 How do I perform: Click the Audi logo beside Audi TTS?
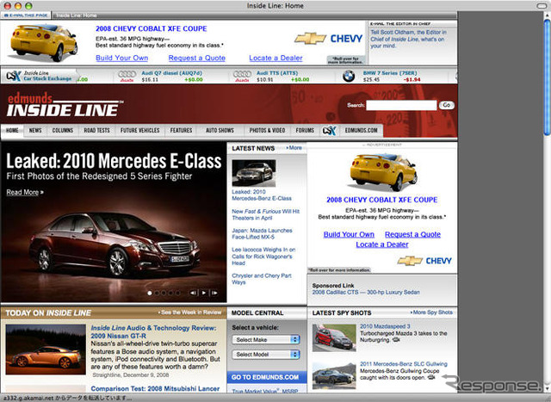tap(242, 76)
